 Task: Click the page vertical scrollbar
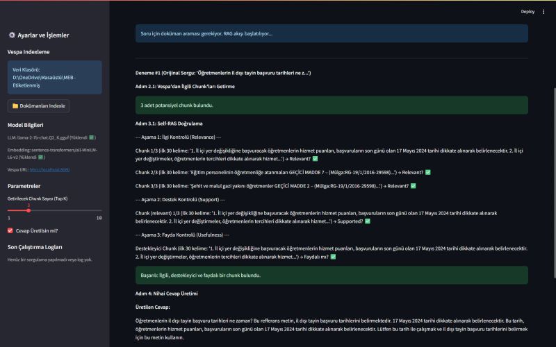pyautogui.click(x=554, y=183)
